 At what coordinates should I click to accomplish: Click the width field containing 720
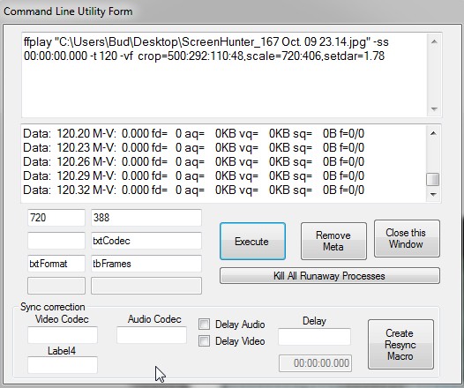click(56, 218)
